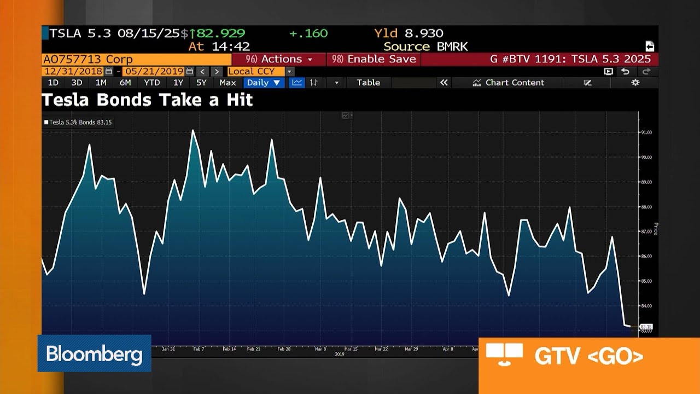
Task: Click the 91.00 price axis label
Action: click(646, 132)
